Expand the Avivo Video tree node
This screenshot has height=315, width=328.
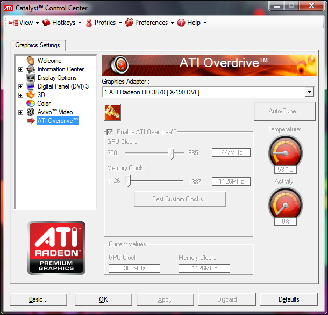point(20,112)
